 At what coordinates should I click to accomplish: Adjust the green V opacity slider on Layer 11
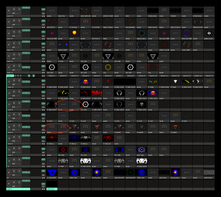[x=26, y=67]
